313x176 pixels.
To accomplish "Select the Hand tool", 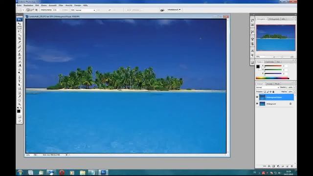I will (x=20, y=100).
